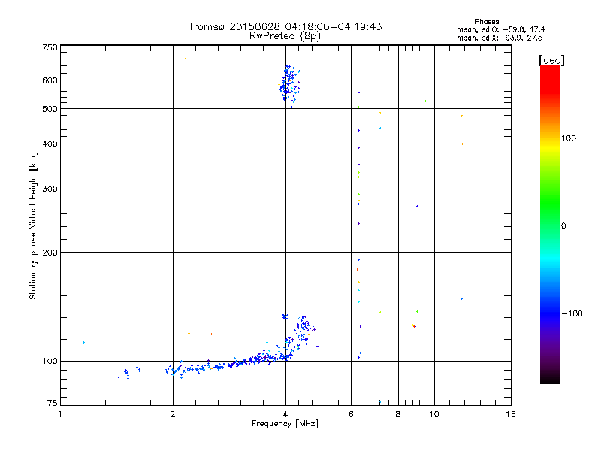Click the x-axis tick label '4'
The image size is (601, 451).
coord(285,414)
